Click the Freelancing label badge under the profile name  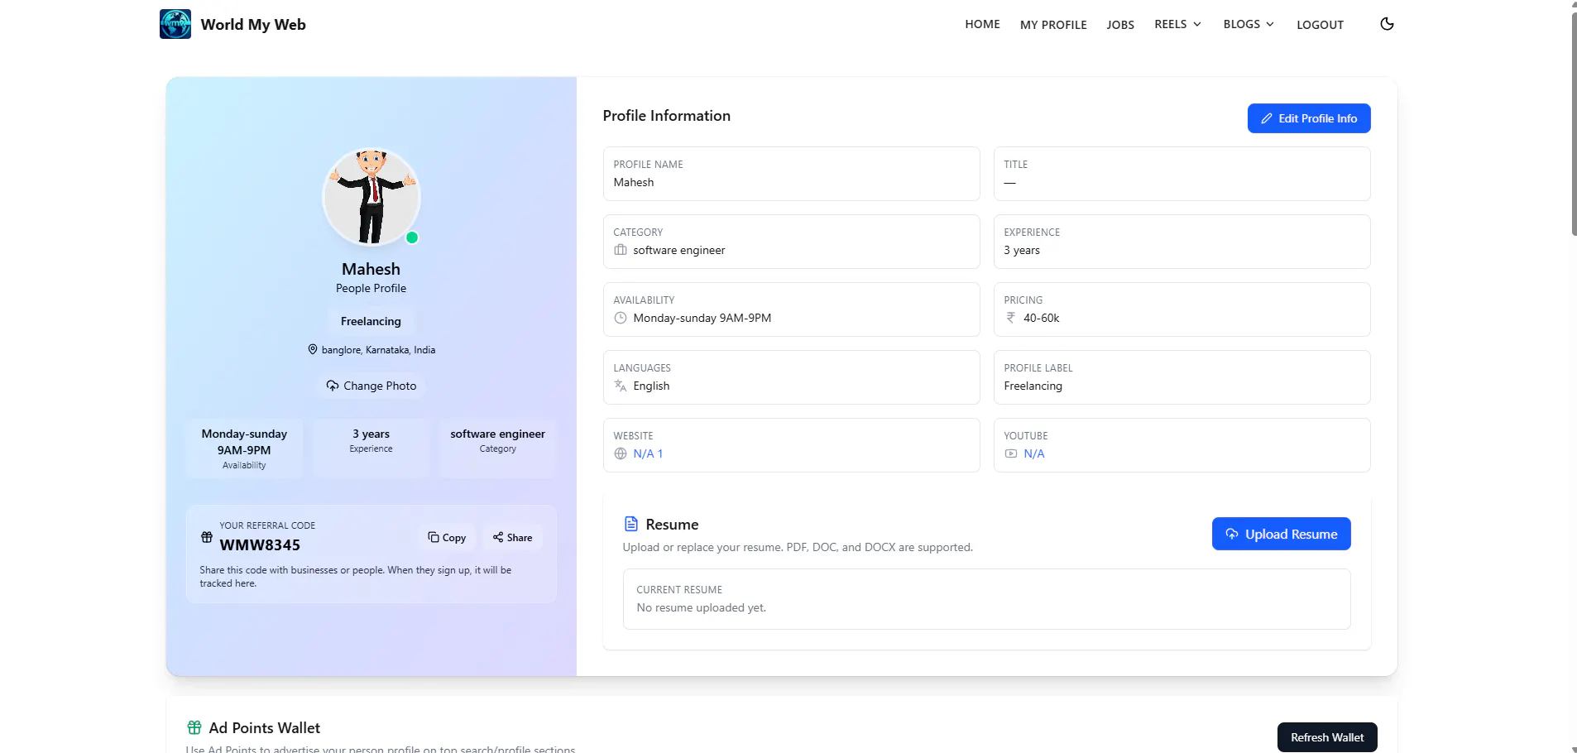pos(371,321)
